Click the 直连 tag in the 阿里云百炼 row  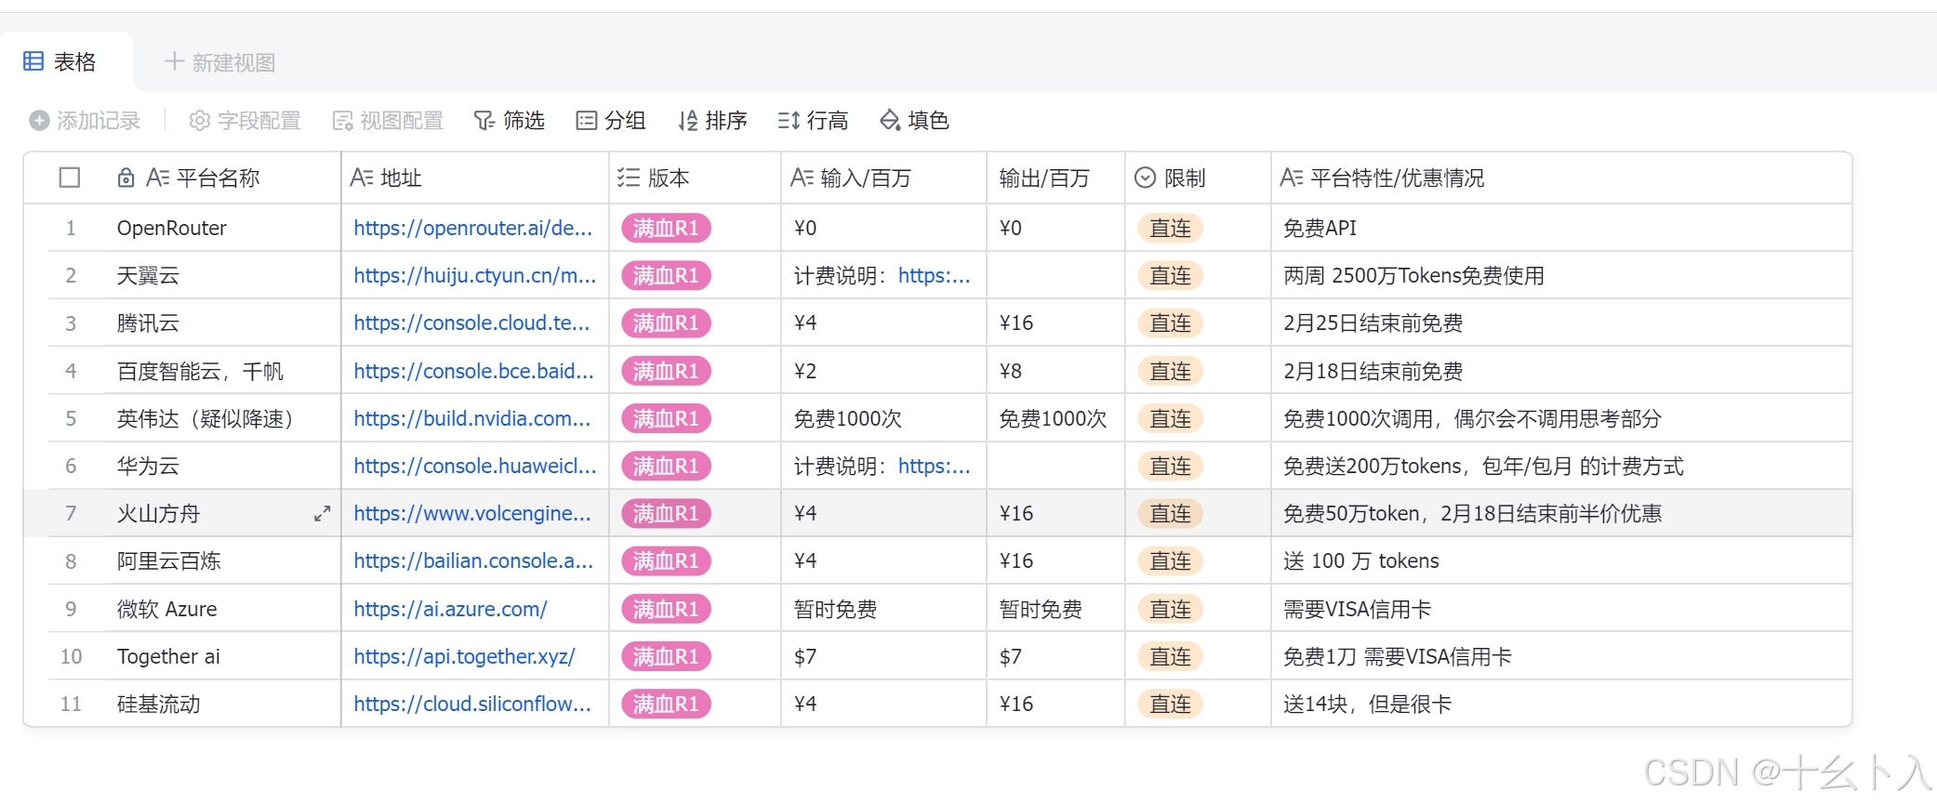point(1170,561)
